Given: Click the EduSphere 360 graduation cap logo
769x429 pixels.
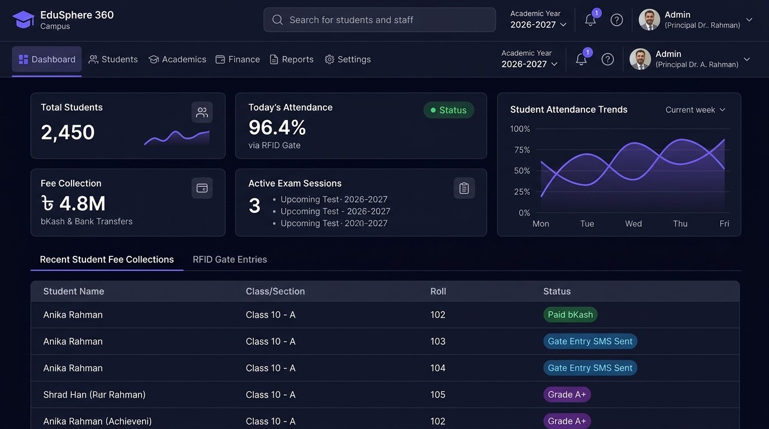Looking at the screenshot, I should coord(23,20).
